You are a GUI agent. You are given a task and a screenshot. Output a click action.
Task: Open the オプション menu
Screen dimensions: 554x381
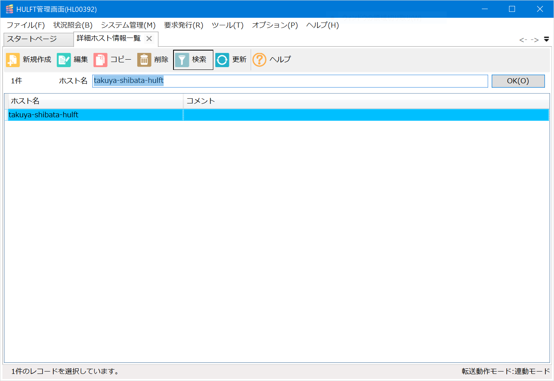tap(275, 25)
